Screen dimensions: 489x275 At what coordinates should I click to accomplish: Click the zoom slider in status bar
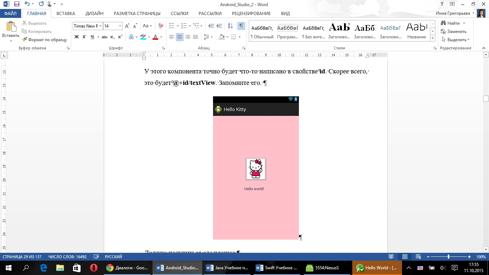(449, 257)
